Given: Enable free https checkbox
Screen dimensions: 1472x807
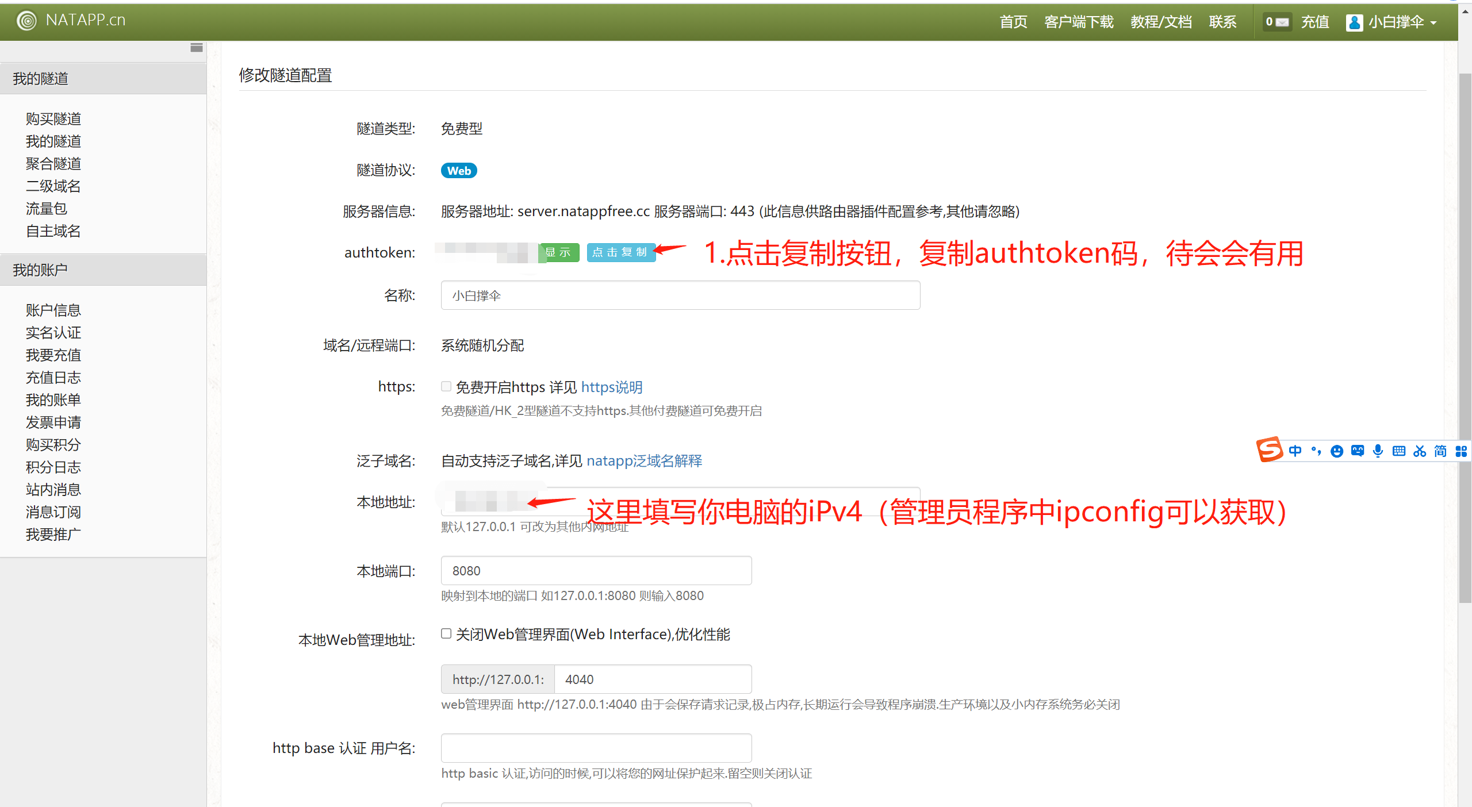Looking at the screenshot, I should (x=446, y=386).
